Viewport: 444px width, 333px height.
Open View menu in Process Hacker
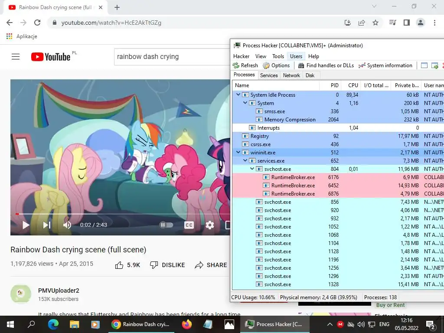(261, 56)
